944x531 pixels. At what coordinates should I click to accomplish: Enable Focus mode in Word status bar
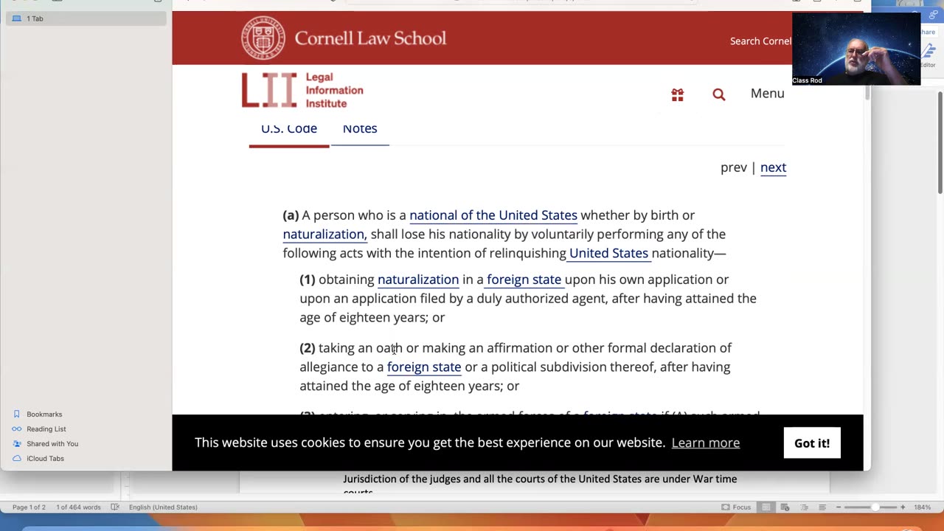click(736, 507)
